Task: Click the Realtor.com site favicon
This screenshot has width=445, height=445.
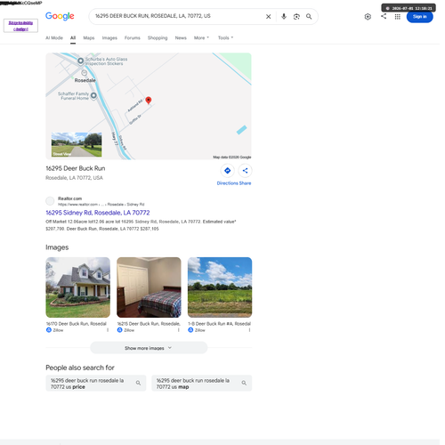Action: click(x=50, y=201)
